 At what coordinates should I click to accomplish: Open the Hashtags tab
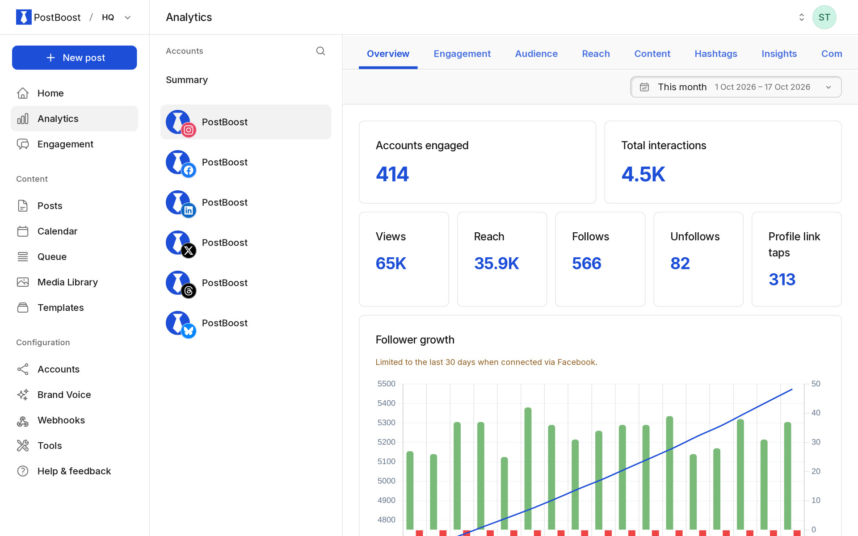click(715, 54)
